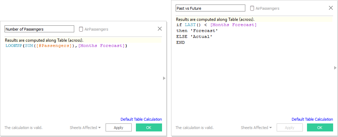Screen dimensions: 338x137
Task: Open Default Table Calculation in the Number of Passengers dialog
Action: click(141, 119)
